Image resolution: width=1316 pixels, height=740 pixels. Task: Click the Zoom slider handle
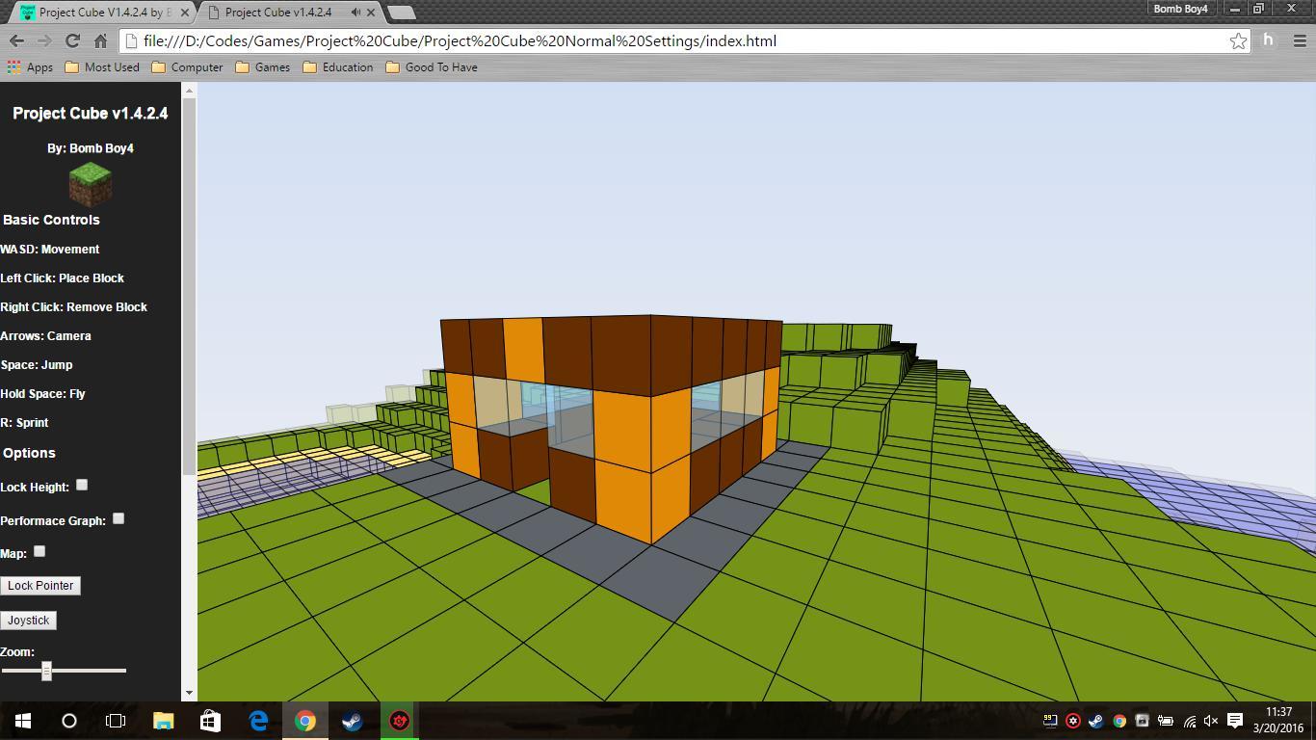tap(46, 671)
